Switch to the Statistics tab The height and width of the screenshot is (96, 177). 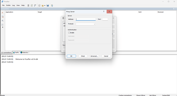point(24,52)
